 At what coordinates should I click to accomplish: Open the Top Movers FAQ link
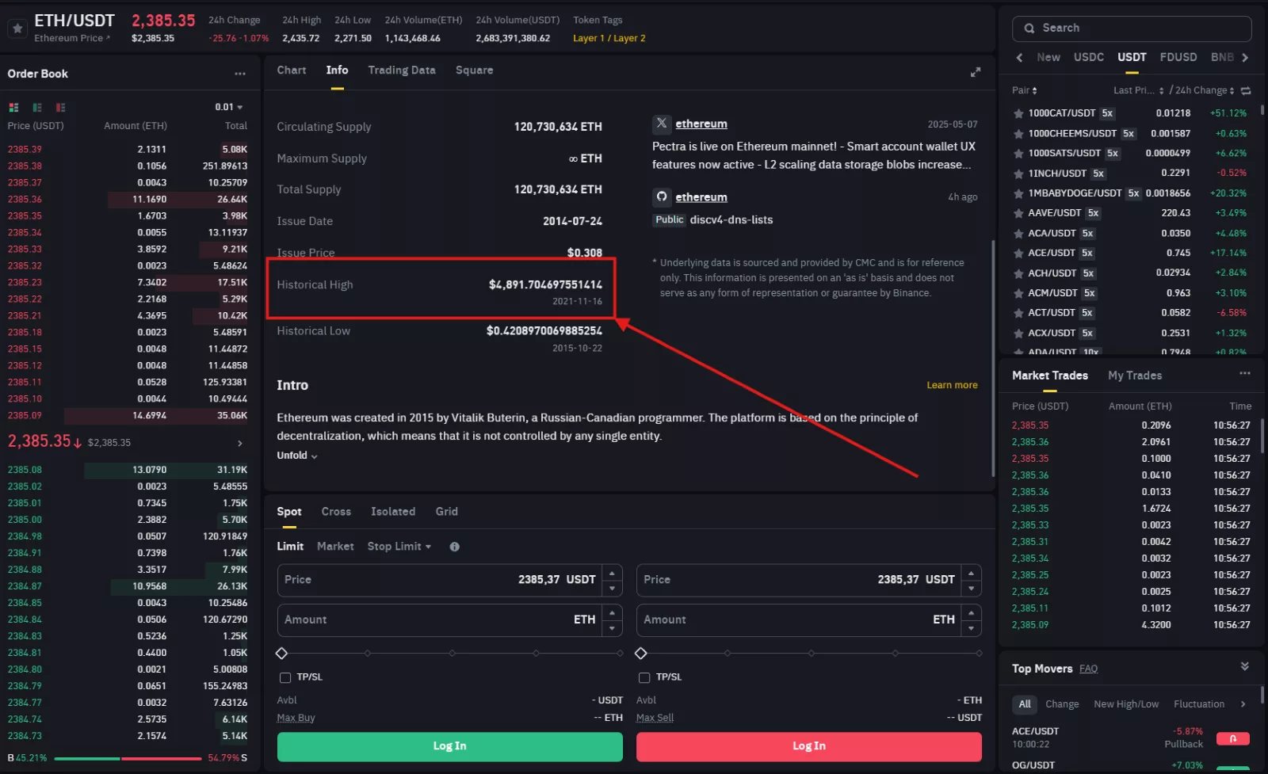click(x=1088, y=669)
